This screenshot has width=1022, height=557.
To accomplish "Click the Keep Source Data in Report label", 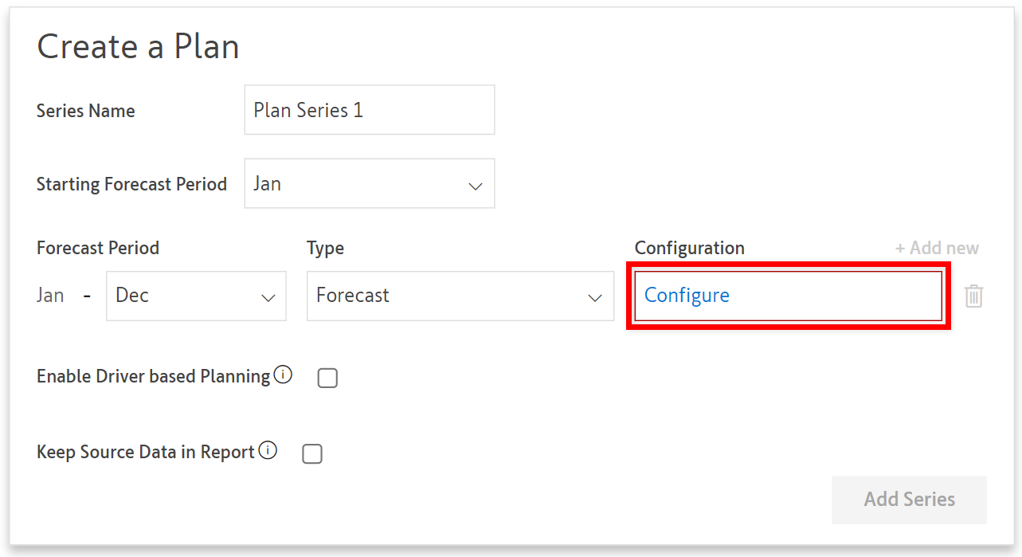I will 145,453.
